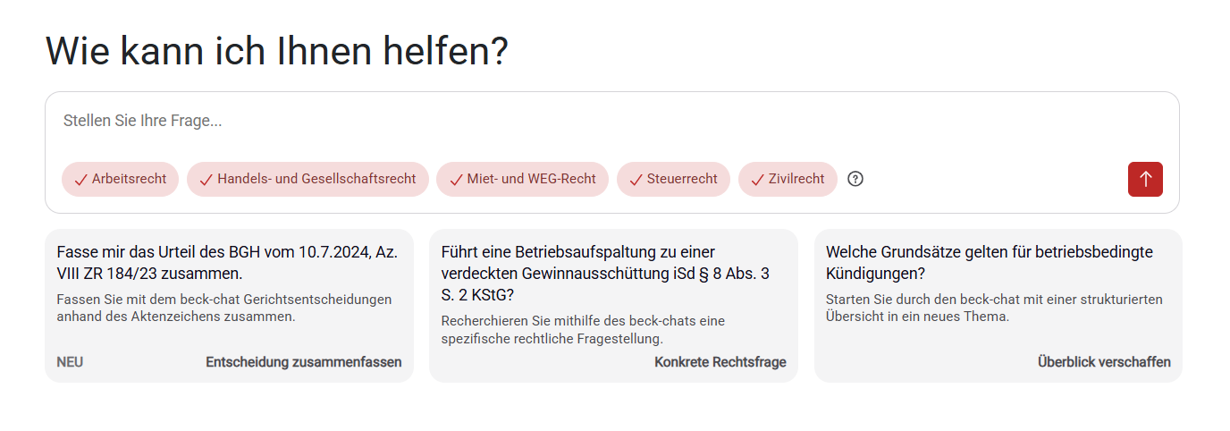Click the question mark help icon
The height and width of the screenshot is (431, 1230).
coord(855,179)
